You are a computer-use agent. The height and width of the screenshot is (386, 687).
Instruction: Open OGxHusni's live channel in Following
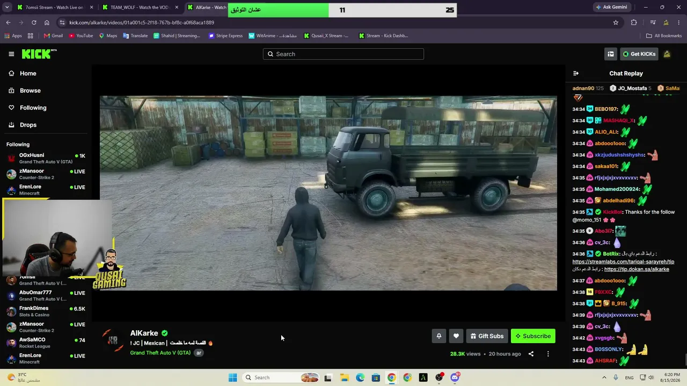point(46,158)
